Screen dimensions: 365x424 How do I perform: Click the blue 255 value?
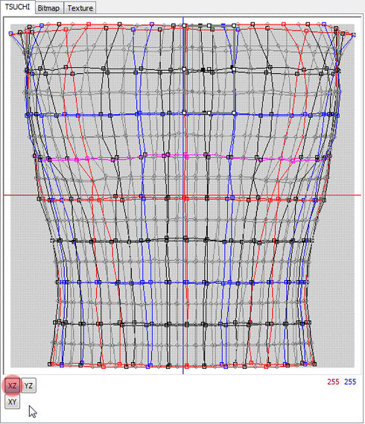(350, 382)
